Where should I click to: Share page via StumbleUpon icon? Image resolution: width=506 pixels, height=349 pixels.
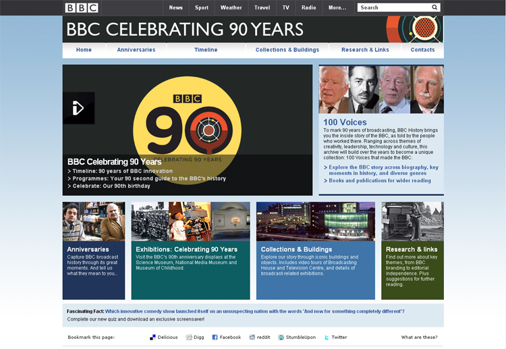pyautogui.click(x=281, y=337)
